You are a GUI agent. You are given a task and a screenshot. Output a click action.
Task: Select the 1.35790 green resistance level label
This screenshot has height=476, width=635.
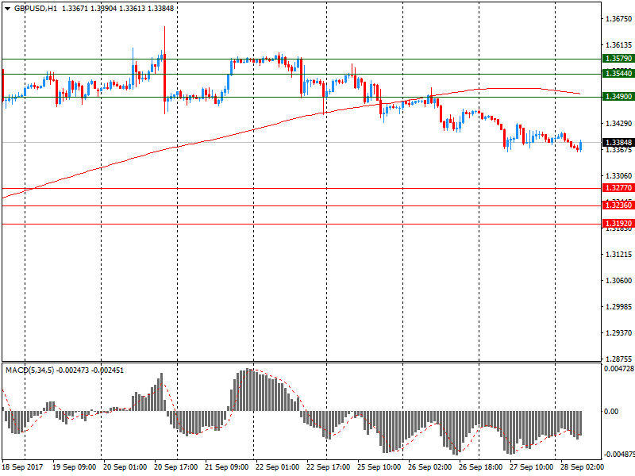click(x=618, y=59)
